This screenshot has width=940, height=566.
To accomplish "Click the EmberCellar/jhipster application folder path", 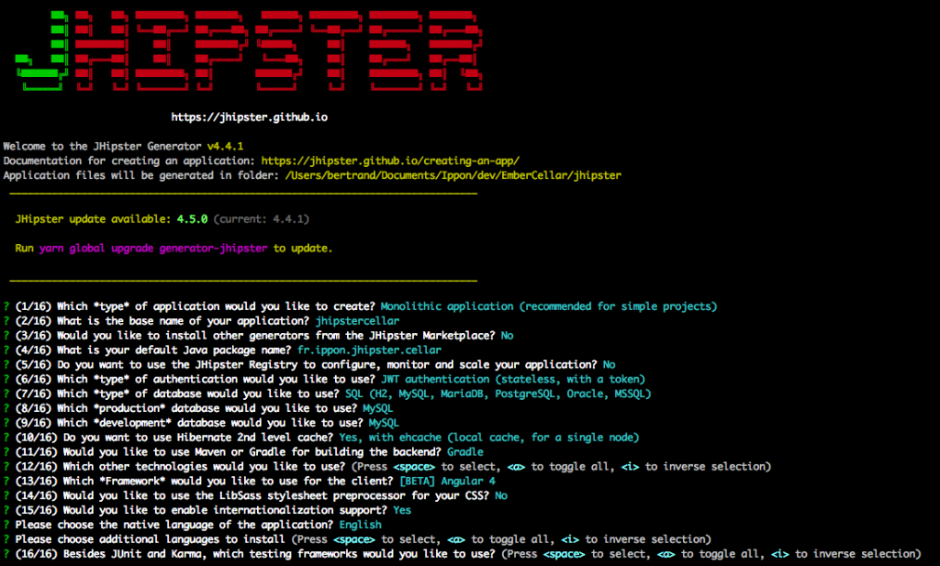I will tap(453, 174).
